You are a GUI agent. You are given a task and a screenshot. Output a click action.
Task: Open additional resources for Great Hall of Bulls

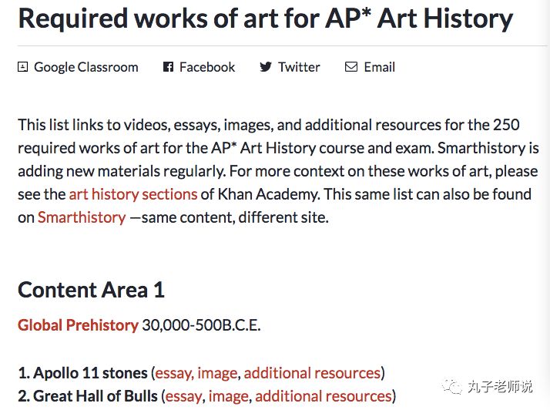click(x=324, y=396)
